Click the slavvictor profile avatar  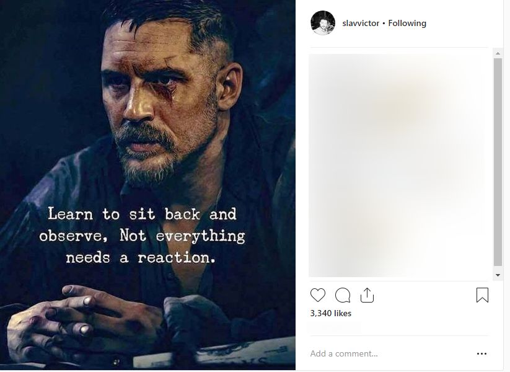click(322, 23)
